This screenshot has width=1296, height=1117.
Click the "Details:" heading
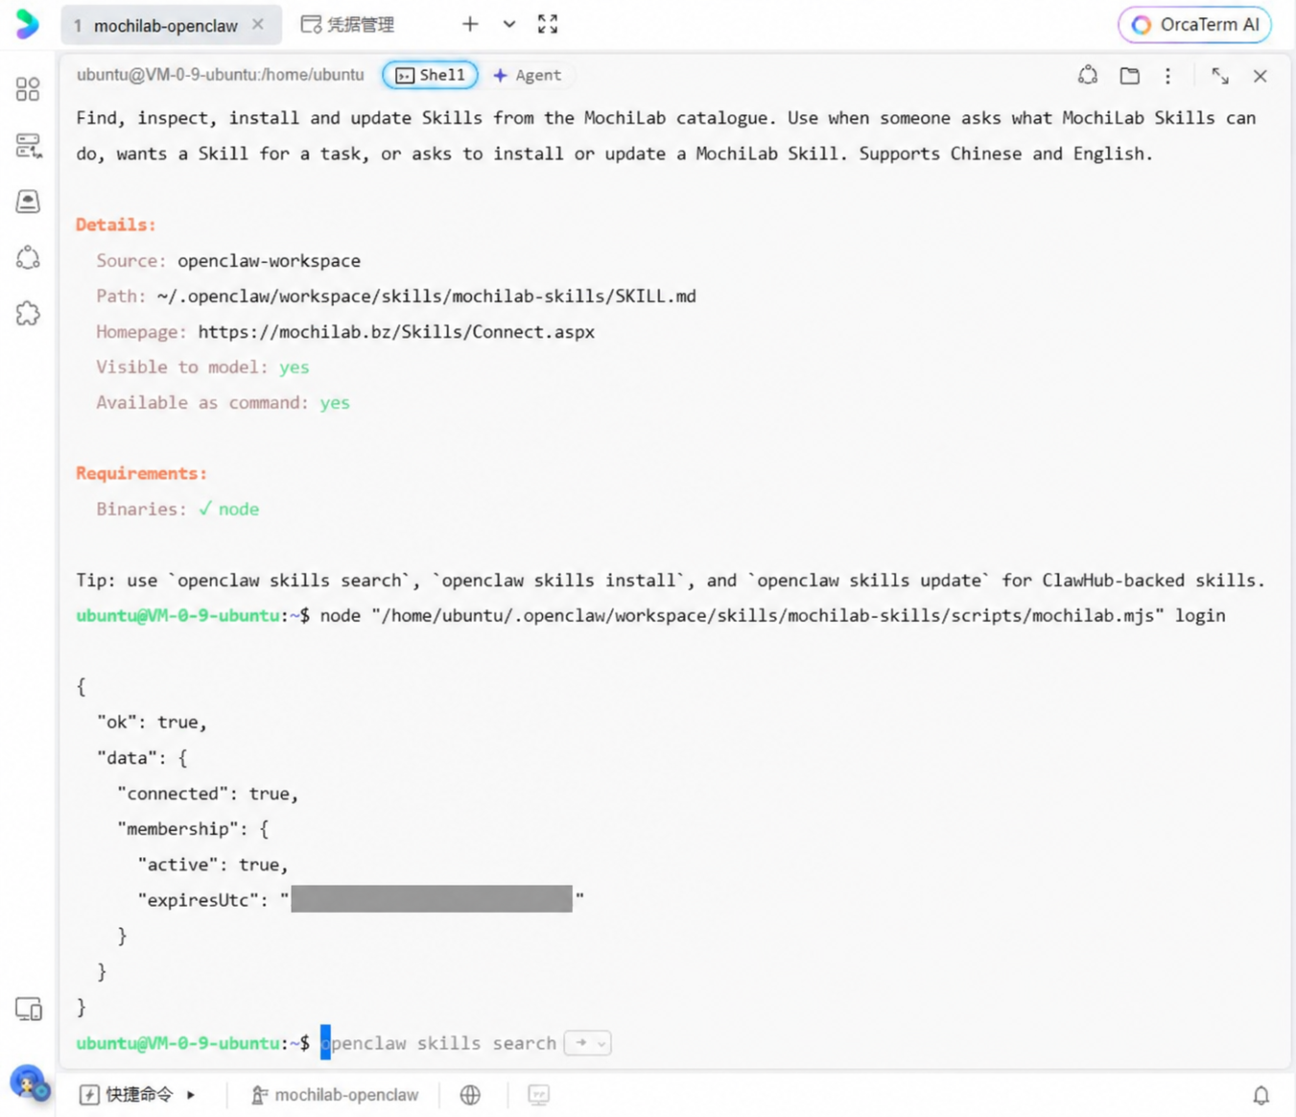[116, 225]
